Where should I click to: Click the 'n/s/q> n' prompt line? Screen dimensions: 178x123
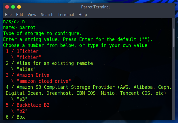click(x=14, y=21)
